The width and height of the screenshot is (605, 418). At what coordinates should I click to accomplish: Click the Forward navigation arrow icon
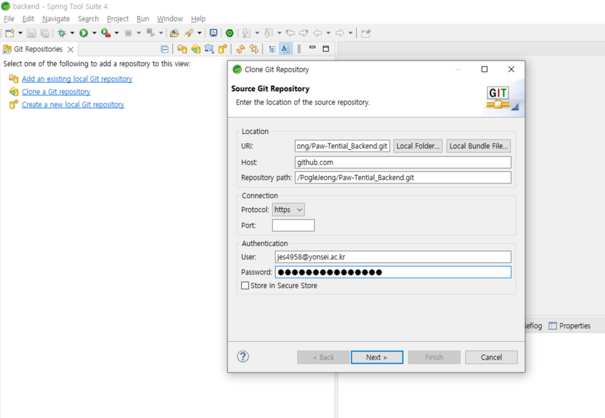(340, 33)
